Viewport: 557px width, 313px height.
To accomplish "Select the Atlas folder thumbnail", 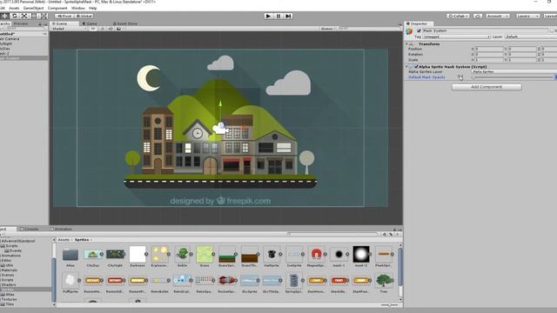I will (70, 255).
